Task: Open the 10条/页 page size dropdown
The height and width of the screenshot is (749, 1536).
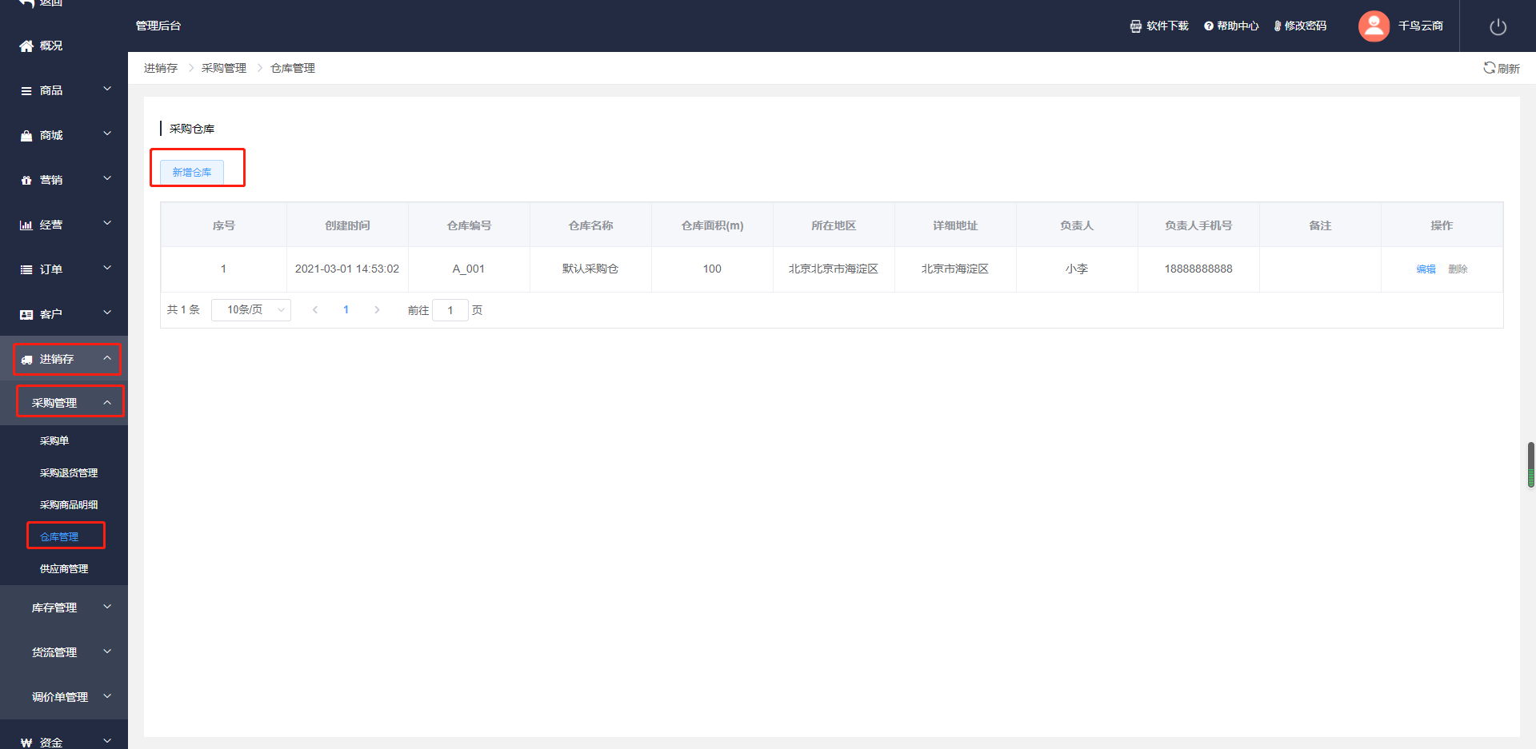Action: coord(251,310)
